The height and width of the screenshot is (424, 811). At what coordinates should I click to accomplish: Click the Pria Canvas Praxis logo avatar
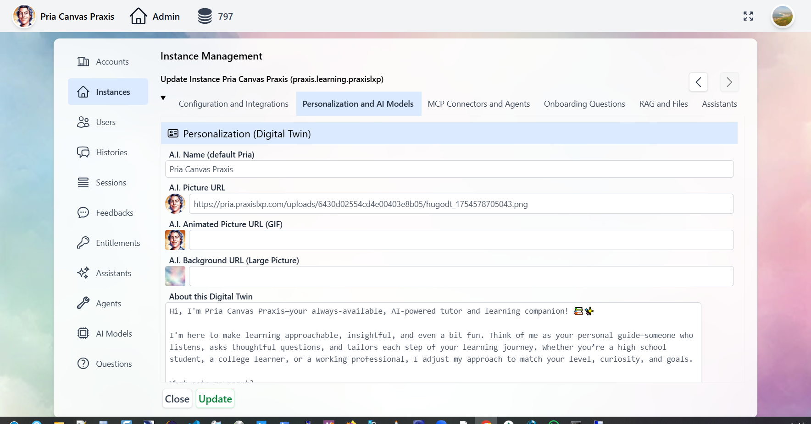[x=24, y=16]
